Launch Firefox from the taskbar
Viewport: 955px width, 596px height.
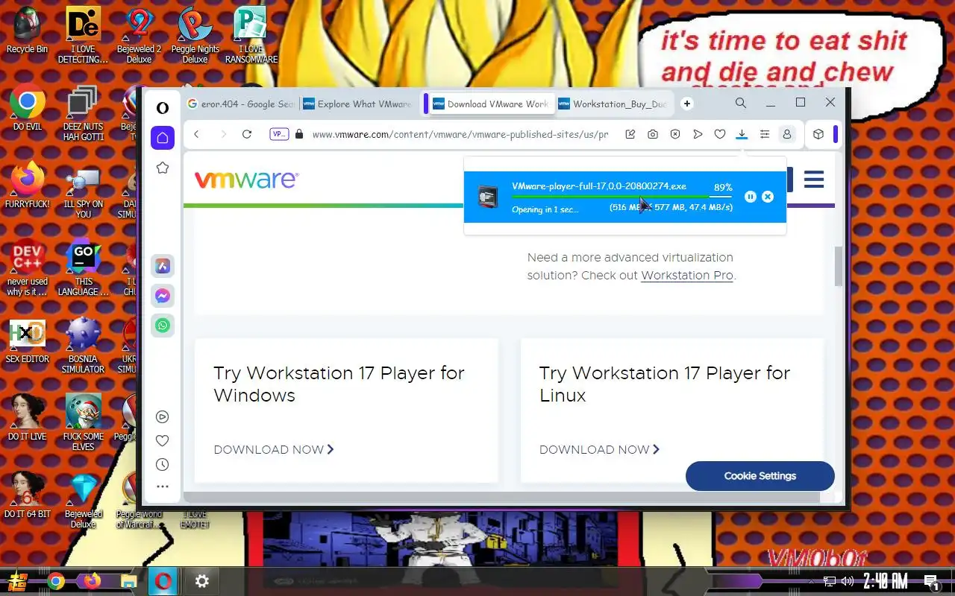pyautogui.click(x=92, y=581)
